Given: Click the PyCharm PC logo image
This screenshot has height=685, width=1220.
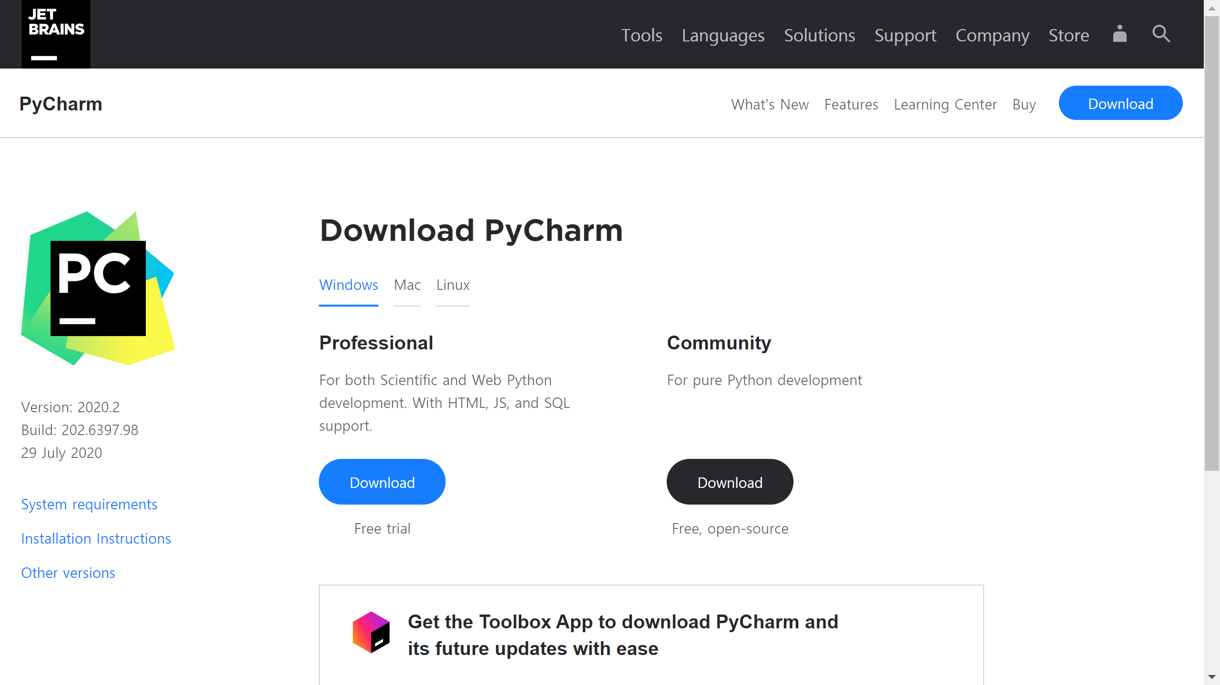Looking at the screenshot, I should tap(98, 288).
